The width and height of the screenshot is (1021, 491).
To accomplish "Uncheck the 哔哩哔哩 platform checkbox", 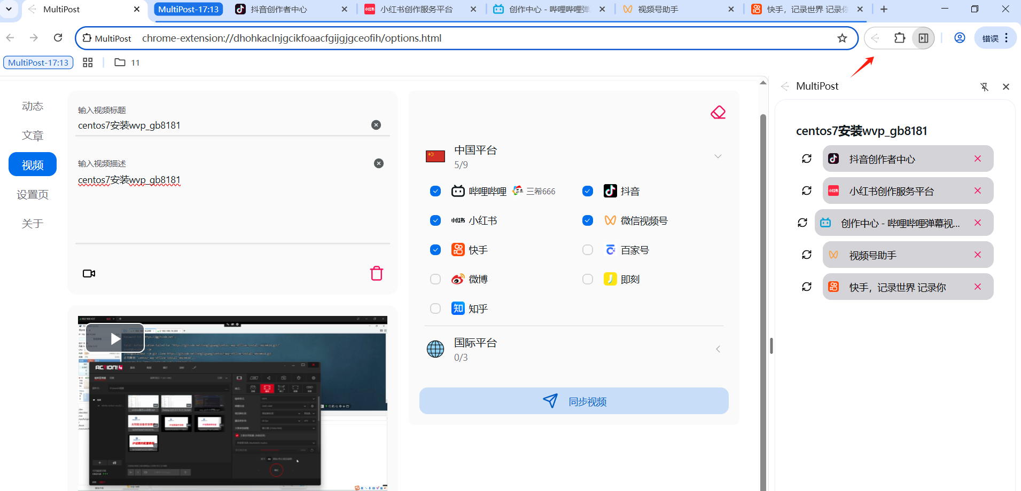I will (x=435, y=191).
